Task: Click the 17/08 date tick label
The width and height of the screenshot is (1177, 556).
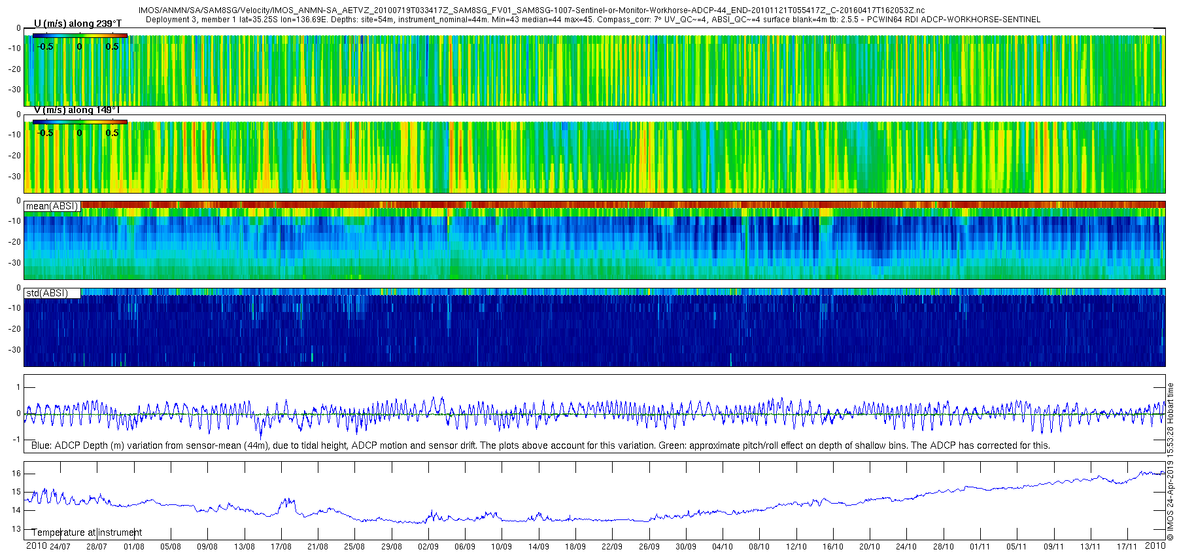Action: pos(281,547)
